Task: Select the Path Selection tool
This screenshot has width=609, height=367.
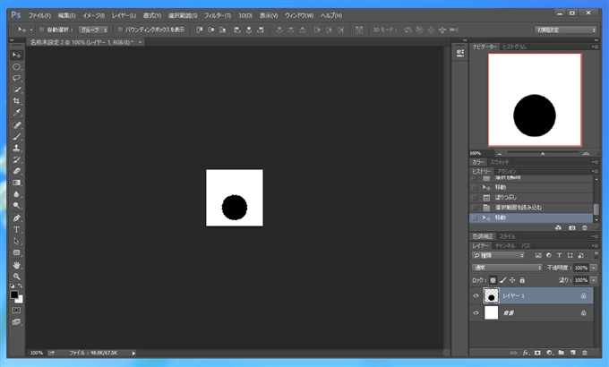Action: coord(16,241)
